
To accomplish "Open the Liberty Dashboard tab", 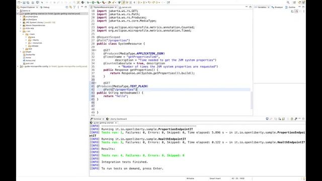I will click(116, 119).
